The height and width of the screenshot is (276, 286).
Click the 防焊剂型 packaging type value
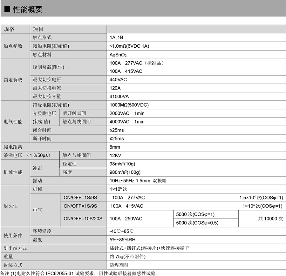[119, 265]
